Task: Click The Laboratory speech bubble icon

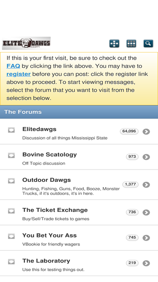Action: click(x=11, y=262)
